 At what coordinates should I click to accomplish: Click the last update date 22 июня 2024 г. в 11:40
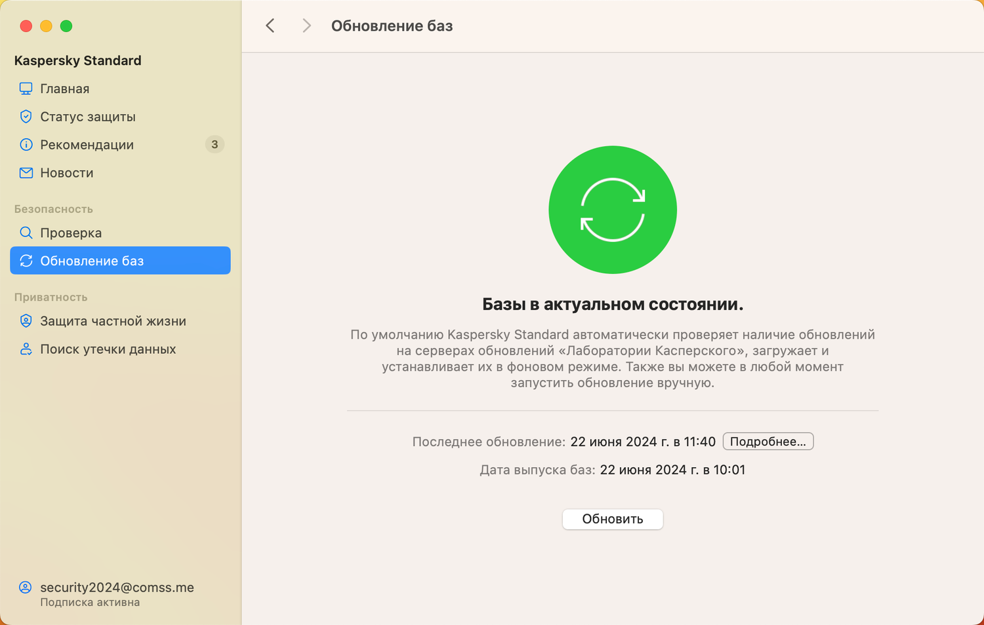tap(643, 442)
